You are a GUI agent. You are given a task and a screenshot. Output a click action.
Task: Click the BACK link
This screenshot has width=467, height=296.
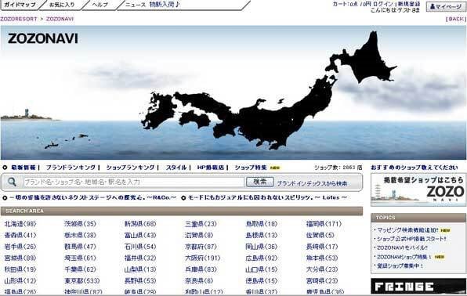[456, 19]
